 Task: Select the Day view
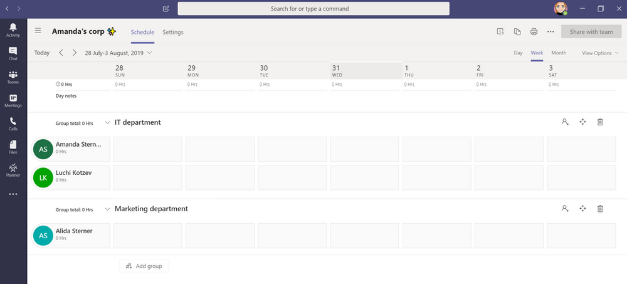click(519, 53)
